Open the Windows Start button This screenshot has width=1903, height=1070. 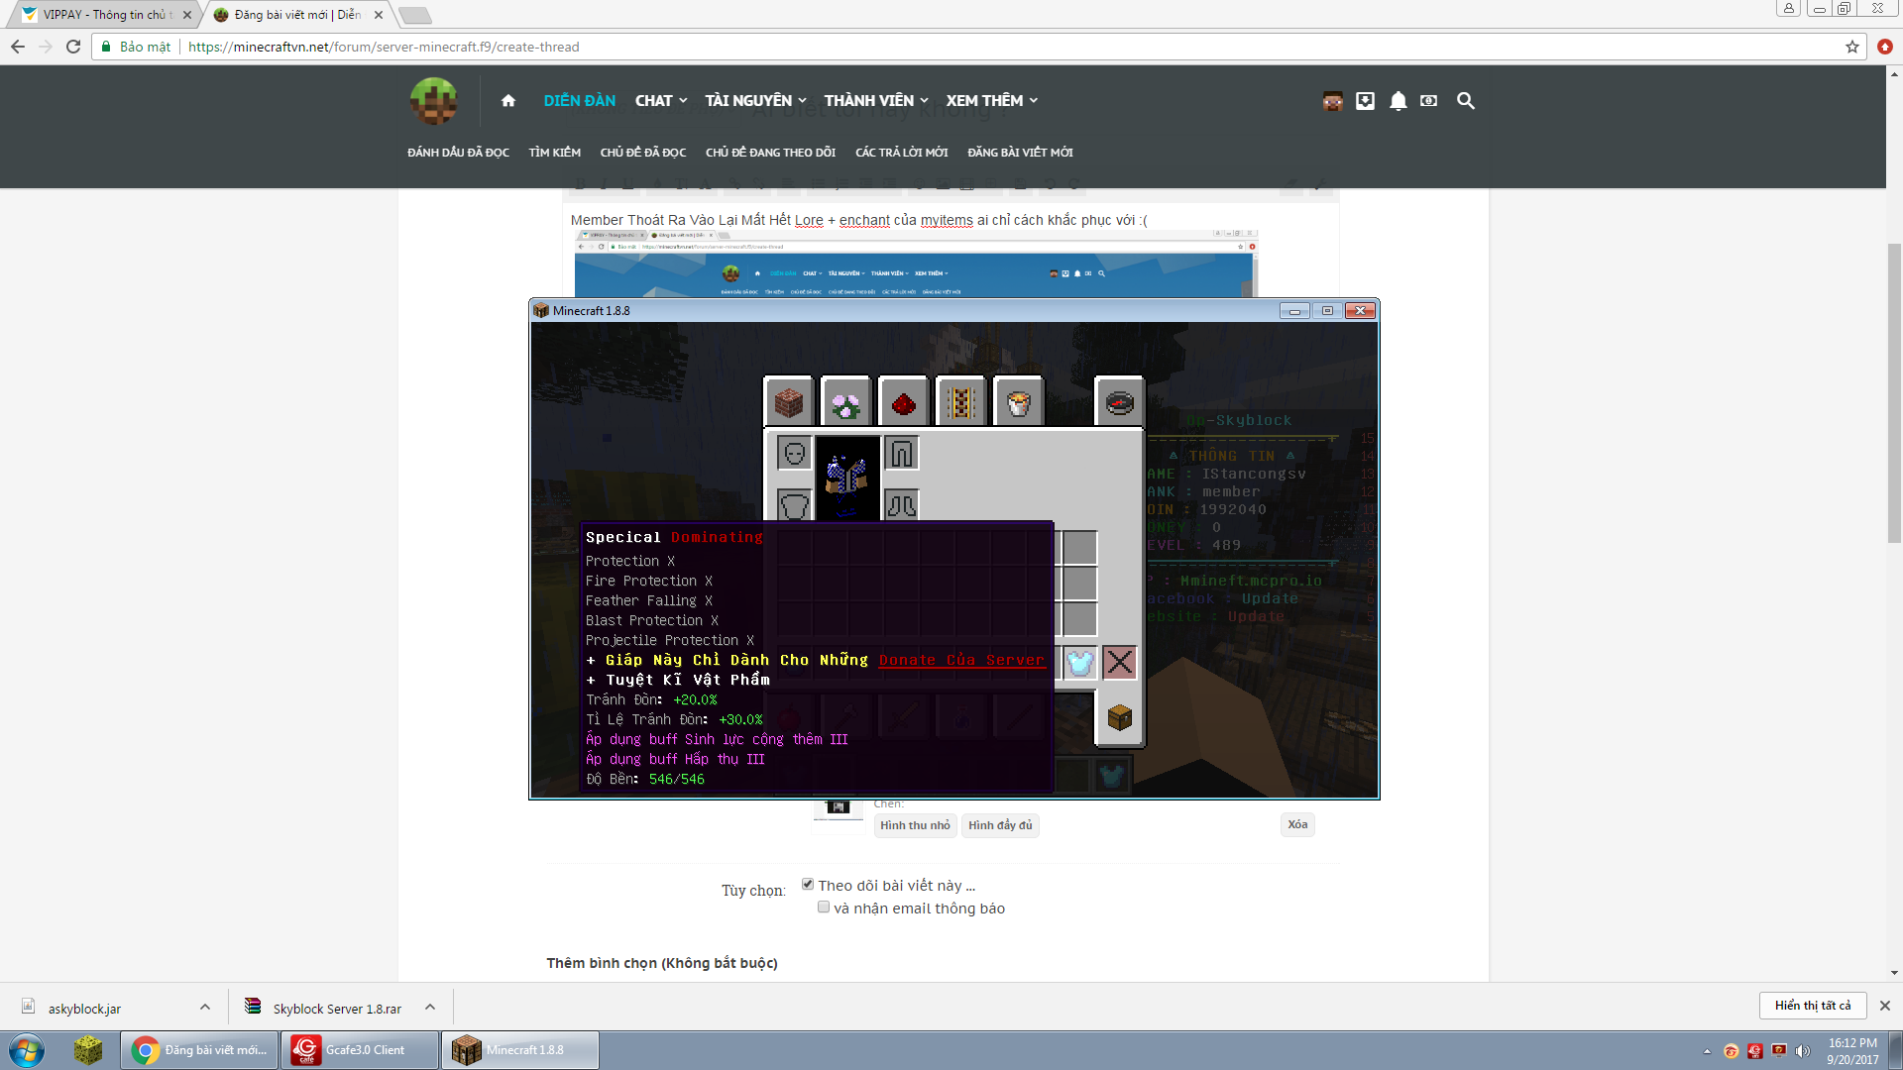[x=27, y=1049]
